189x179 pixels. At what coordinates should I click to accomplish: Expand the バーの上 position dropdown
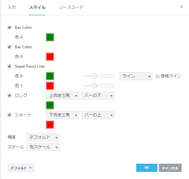[98, 115]
